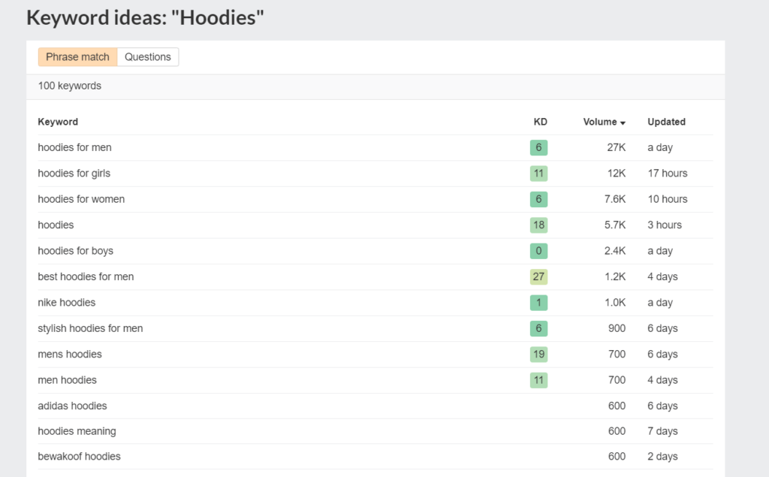Click KD badge 11 for hoodies for girls

(x=538, y=174)
